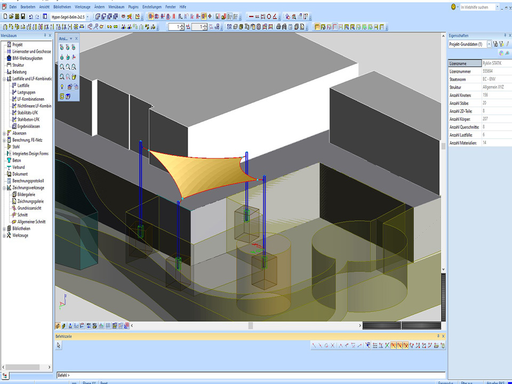The height and width of the screenshot is (384, 512).
Task: Pin the Menübaum panel with pushpin
Action: click(x=45, y=36)
